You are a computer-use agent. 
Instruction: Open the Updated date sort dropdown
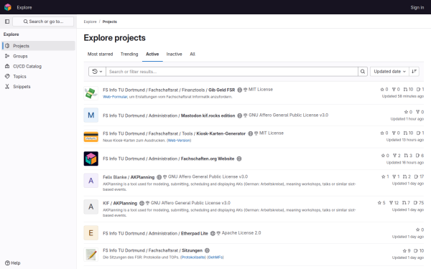point(389,72)
